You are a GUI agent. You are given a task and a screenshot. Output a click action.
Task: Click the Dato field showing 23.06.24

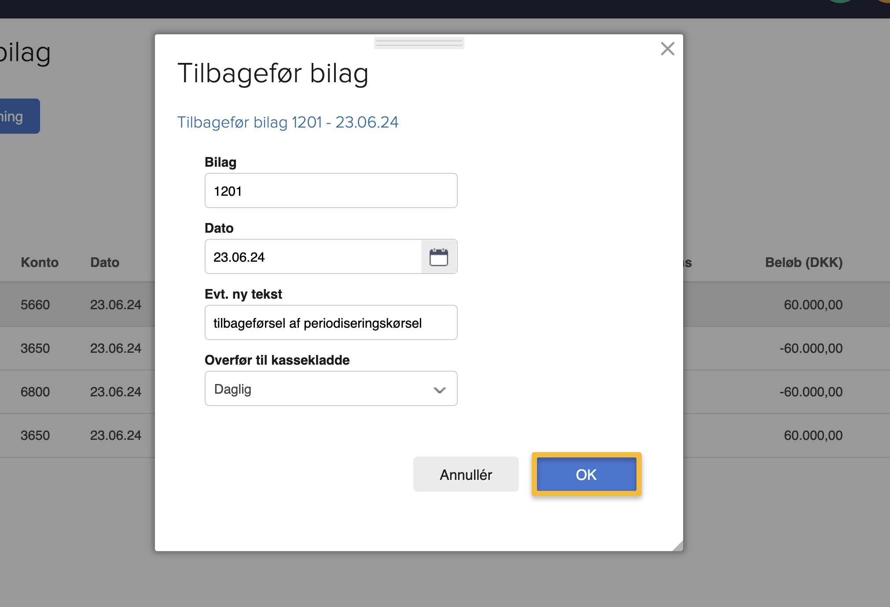coord(313,256)
